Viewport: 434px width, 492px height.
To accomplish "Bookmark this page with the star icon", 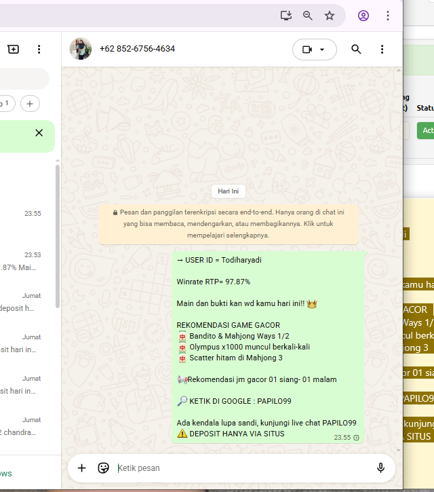I will [x=330, y=16].
